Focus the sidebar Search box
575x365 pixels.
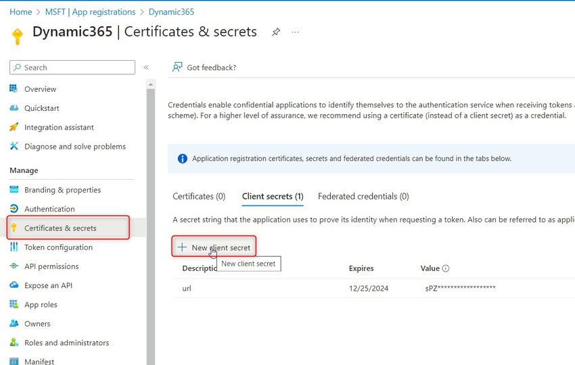(x=72, y=68)
